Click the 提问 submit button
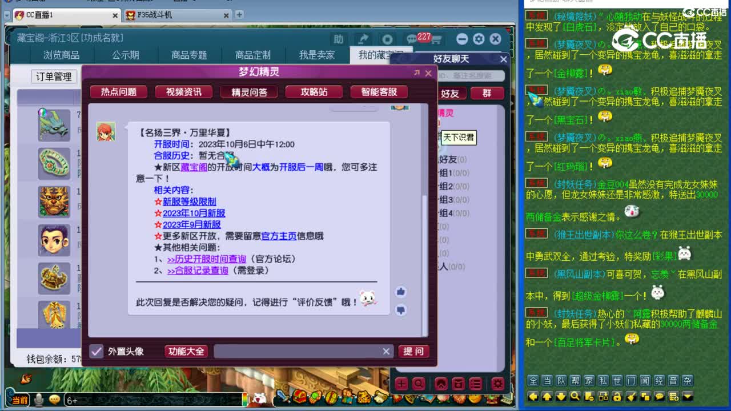 pos(413,351)
